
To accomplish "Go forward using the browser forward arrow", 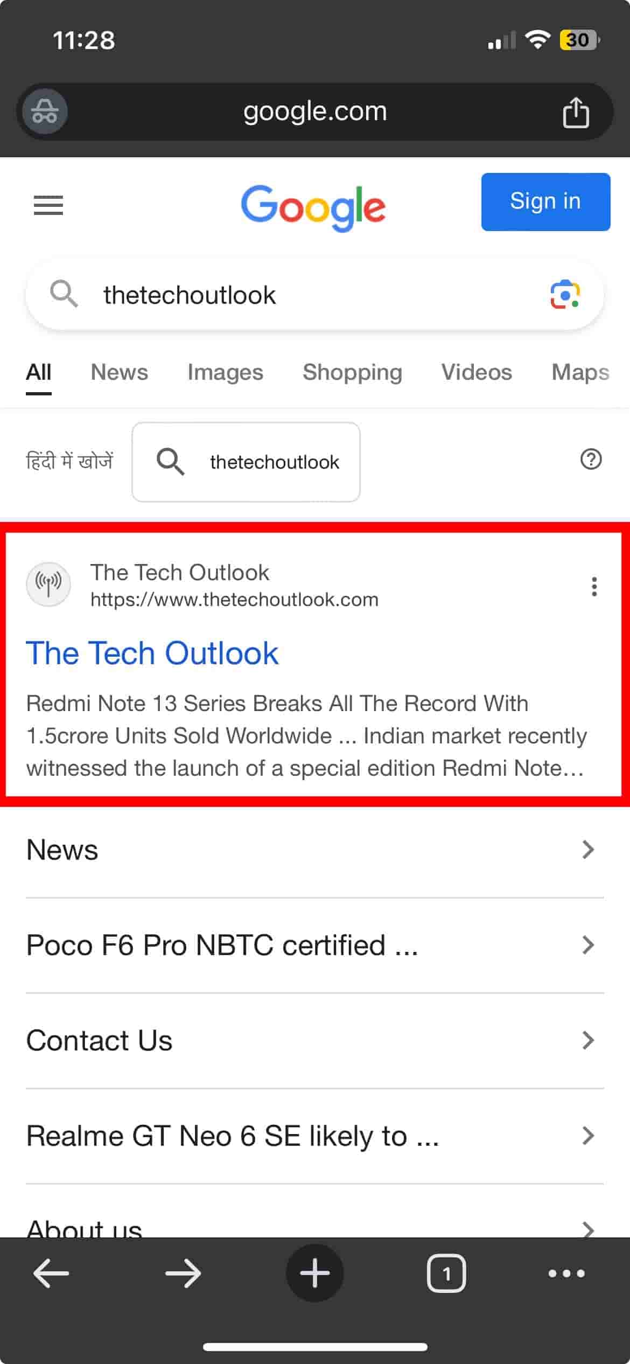I will point(183,1273).
